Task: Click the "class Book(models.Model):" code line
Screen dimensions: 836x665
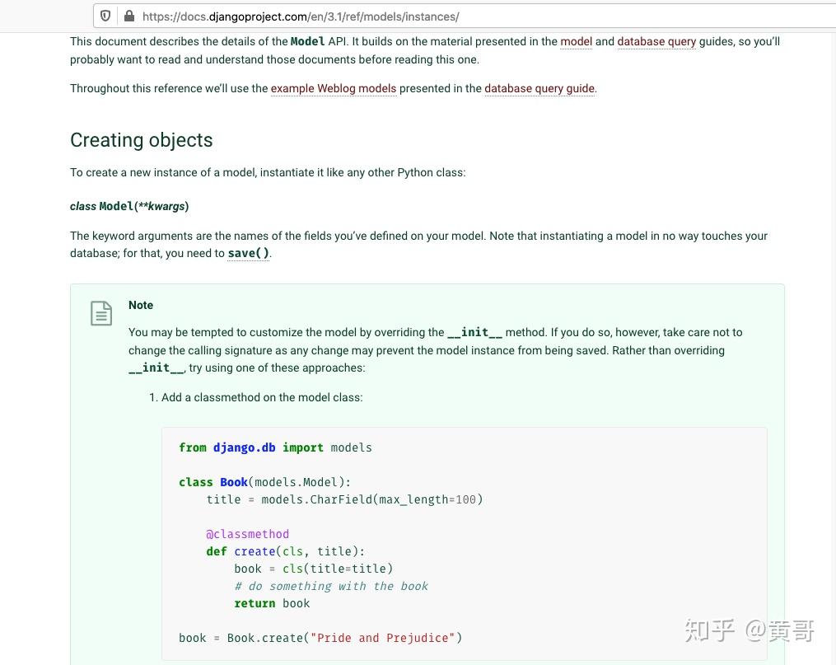Action: [265, 482]
